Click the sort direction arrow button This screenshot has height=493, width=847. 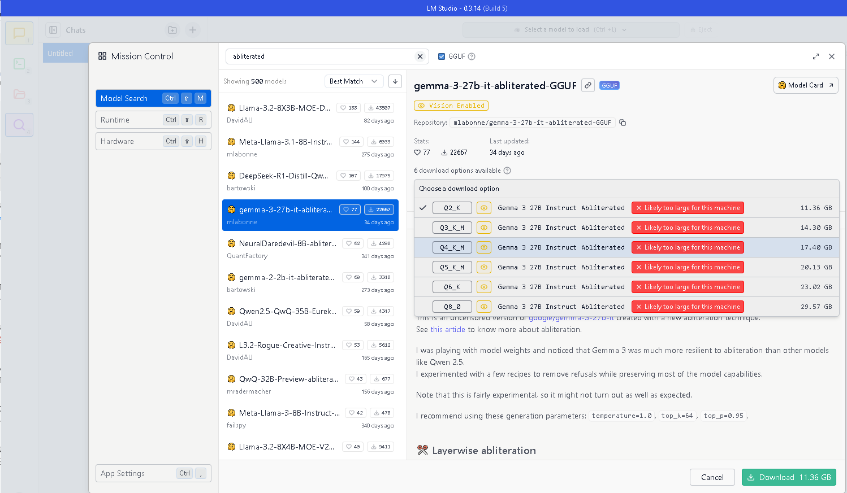(395, 81)
